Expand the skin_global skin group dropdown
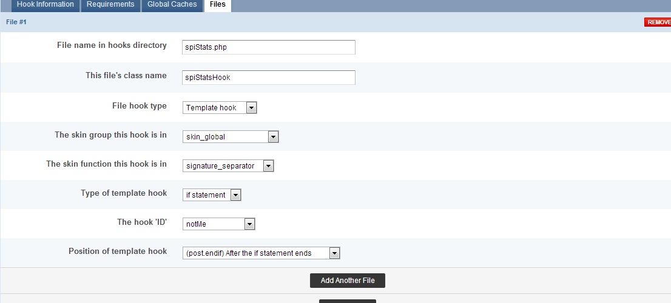671x303 pixels. 231,137
